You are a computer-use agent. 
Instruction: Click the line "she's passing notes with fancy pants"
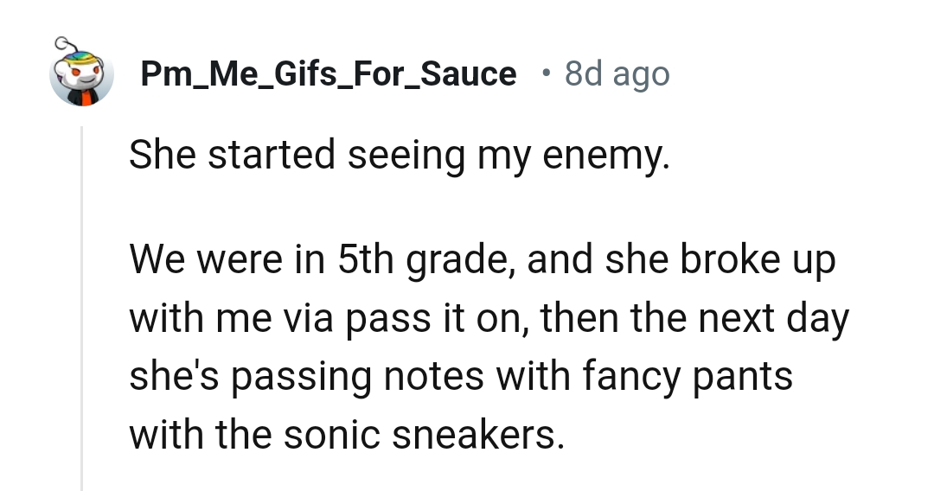pos(461,376)
